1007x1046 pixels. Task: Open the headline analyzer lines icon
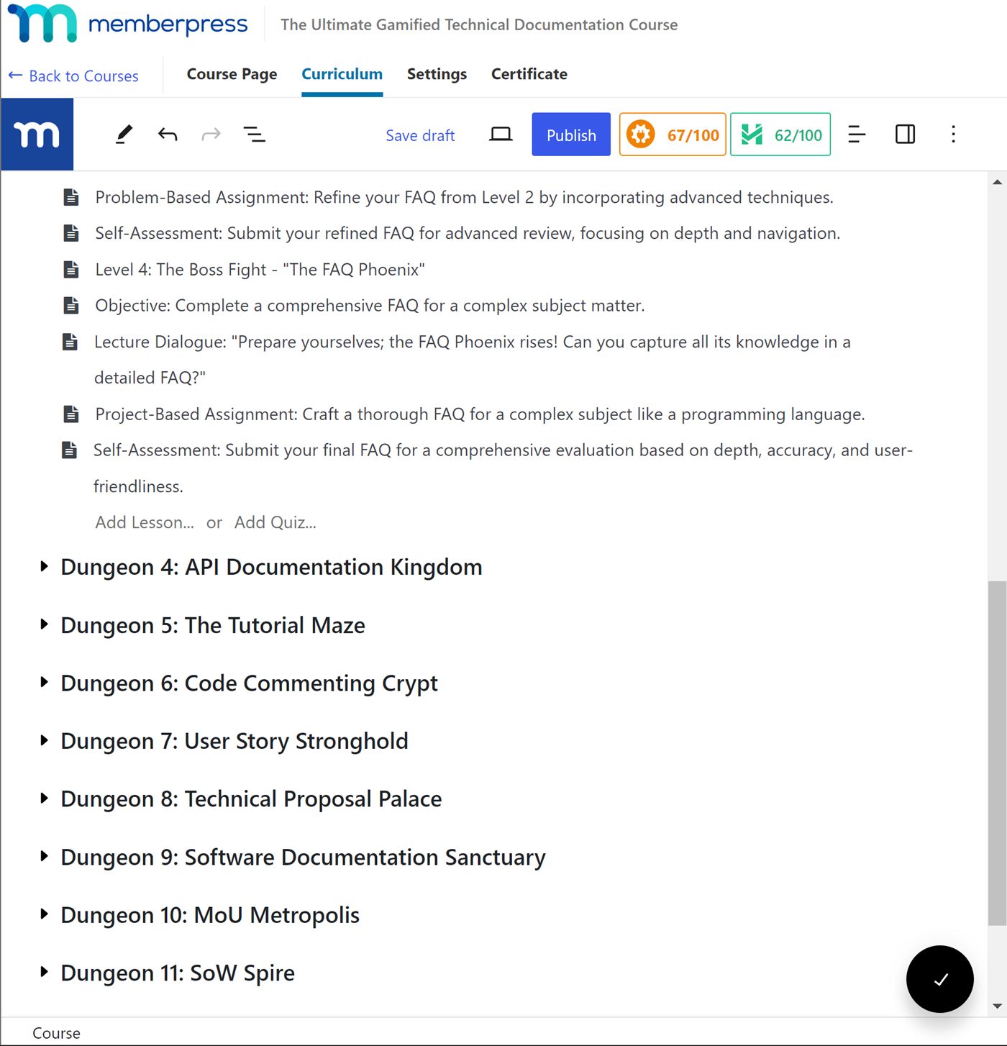coord(857,135)
